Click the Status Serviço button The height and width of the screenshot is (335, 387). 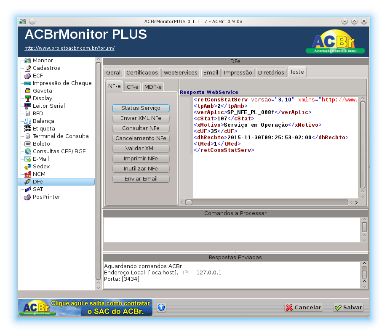pyautogui.click(x=141, y=108)
